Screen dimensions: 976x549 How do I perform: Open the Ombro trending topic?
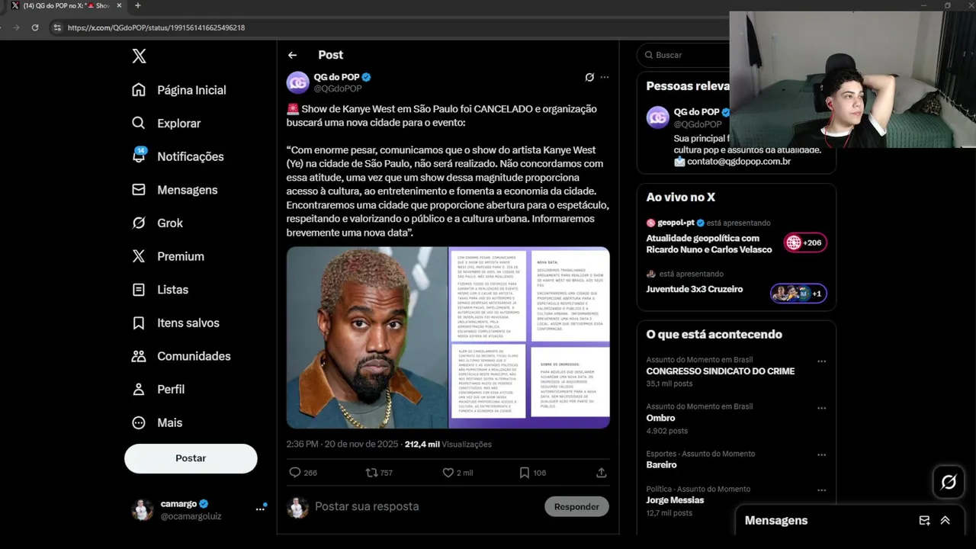(x=661, y=418)
